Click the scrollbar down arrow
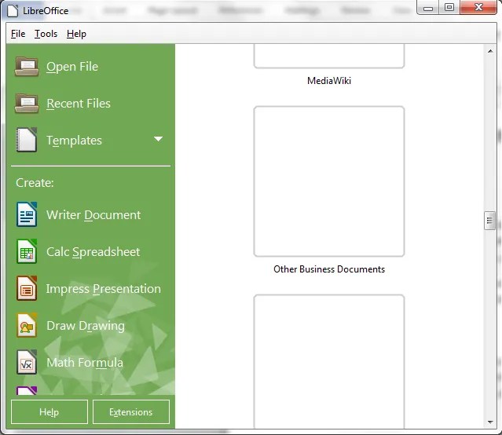This screenshot has width=502, height=435. tap(490, 422)
